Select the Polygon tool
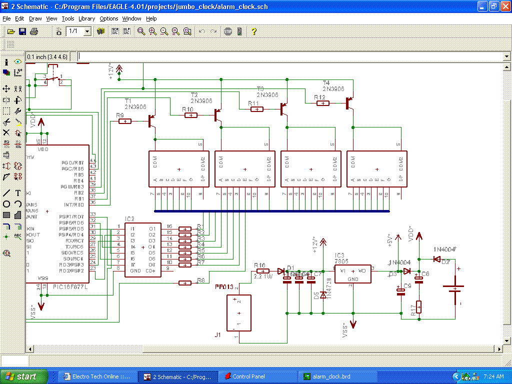Viewport: 512px width, 384px height. point(18,215)
